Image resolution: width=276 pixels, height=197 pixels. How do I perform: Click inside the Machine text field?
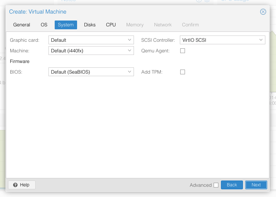point(87,51)
